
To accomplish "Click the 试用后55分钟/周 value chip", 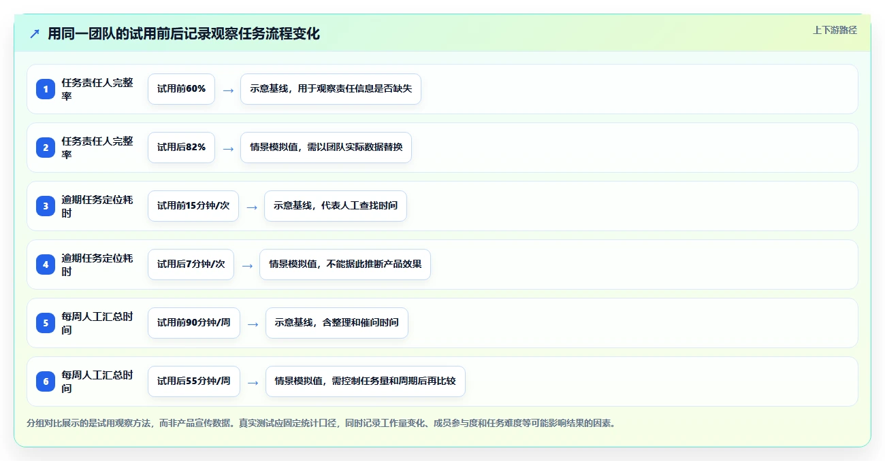I will pyautogui.click(x=194, y=381).
